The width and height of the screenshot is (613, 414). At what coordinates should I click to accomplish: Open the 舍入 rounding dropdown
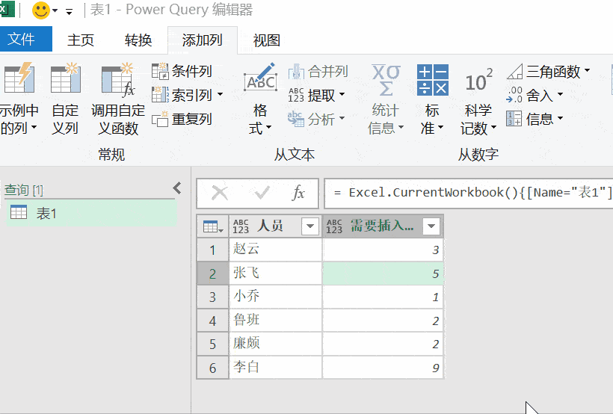click(535, 95)
